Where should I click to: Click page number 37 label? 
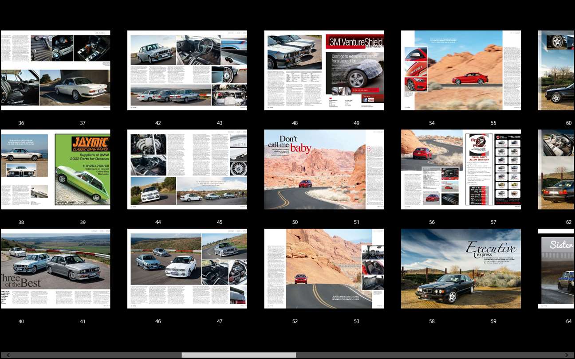pyautogui.click(x=83, y=123)
